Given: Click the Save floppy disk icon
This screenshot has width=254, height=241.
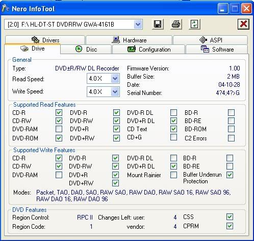Looking at the screenshot, I should pos(158,24).
